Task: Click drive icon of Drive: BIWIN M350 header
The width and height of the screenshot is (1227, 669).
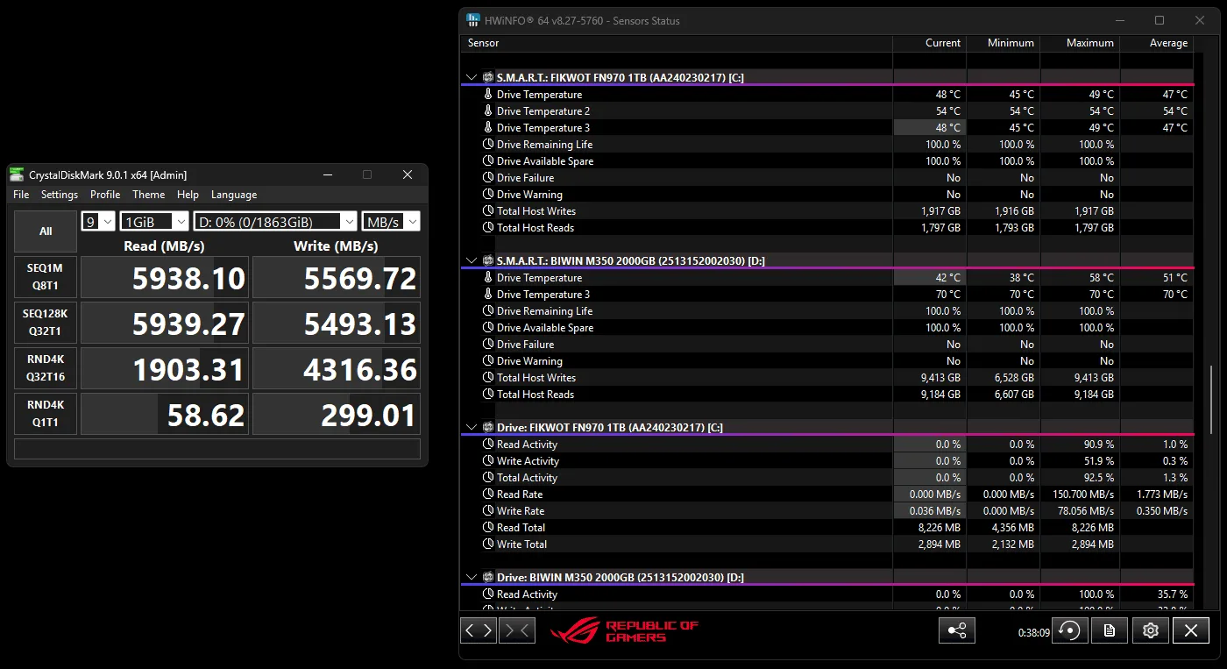Action: (488, 577)
